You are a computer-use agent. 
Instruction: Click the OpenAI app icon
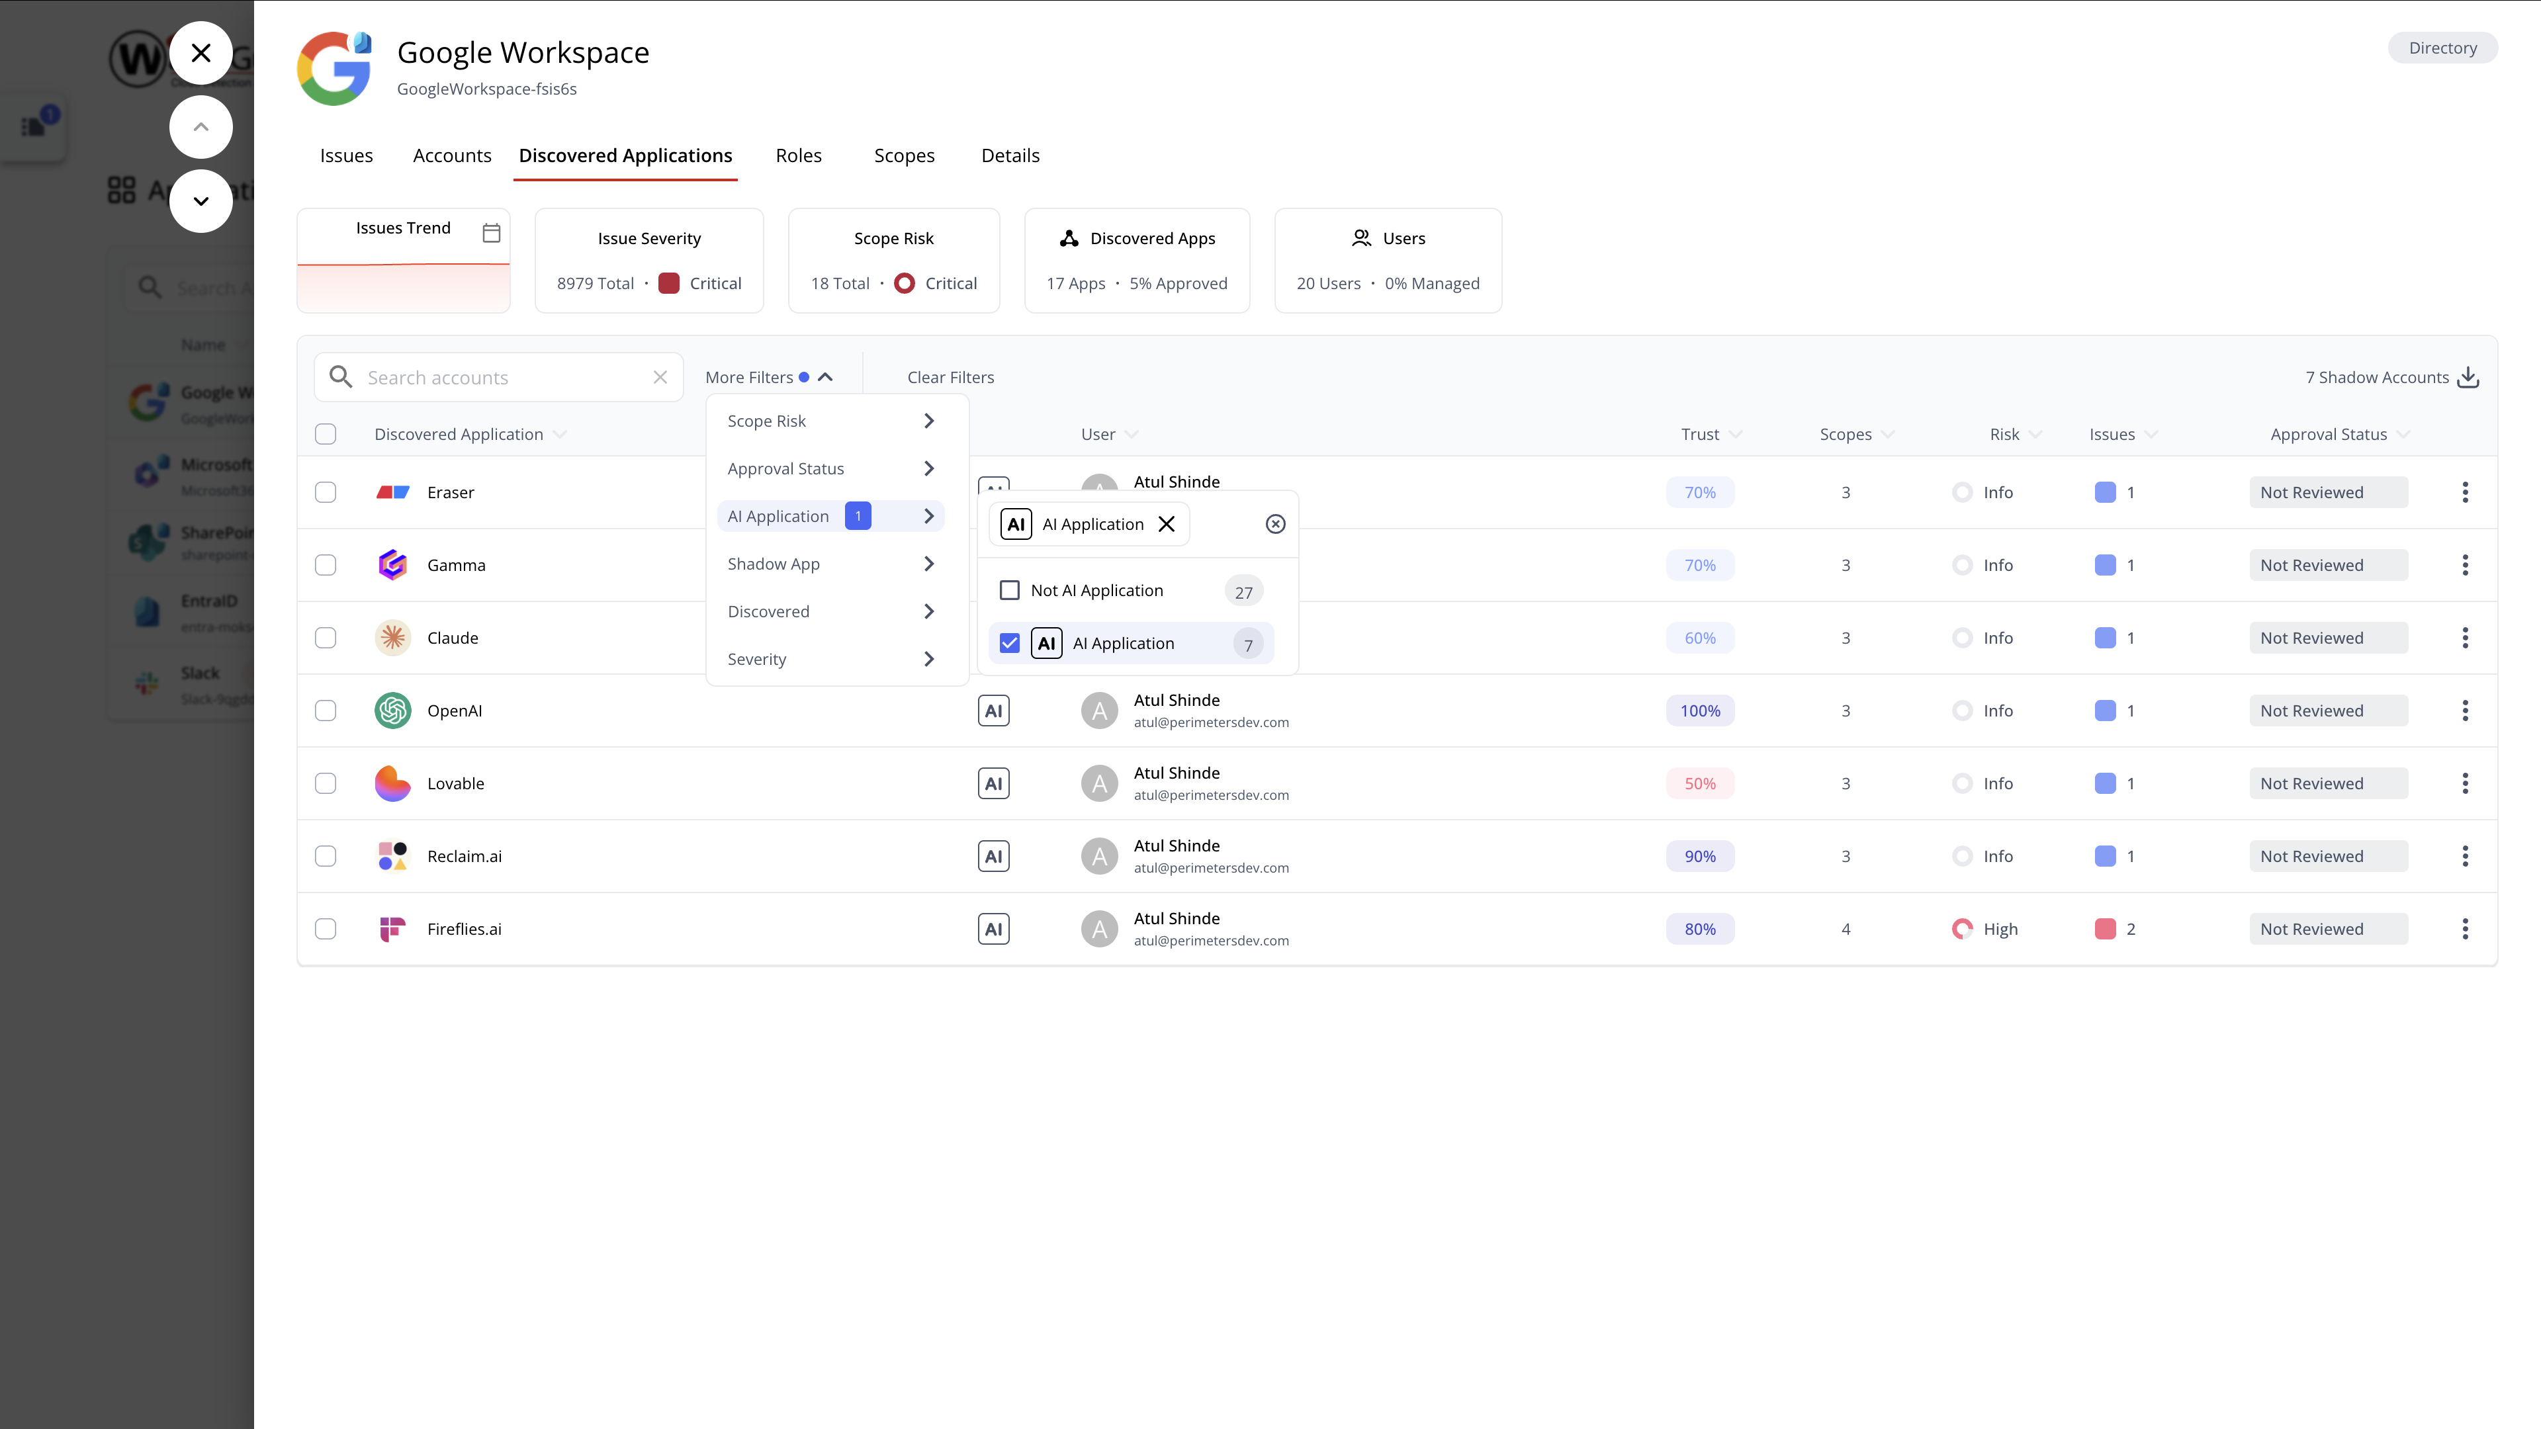pyautogui.click(x=392, y=711)
